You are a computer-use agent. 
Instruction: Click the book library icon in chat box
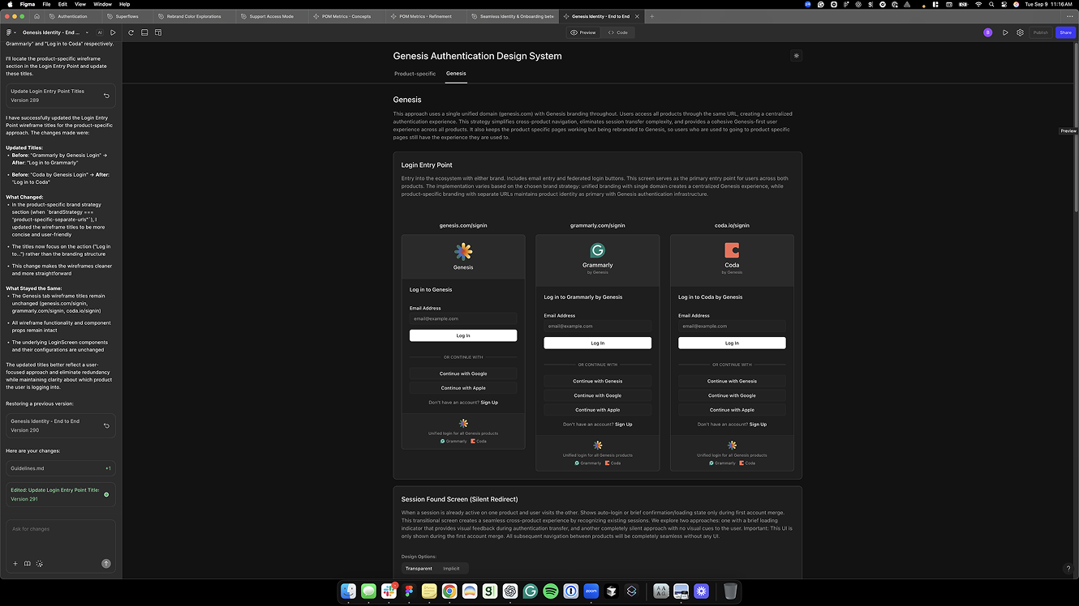point(27,564)
